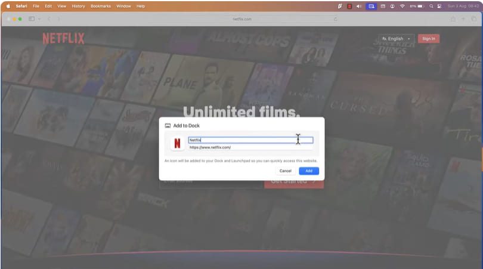Open a new tab with plus icon
Image resolution: width=483 pixels, height=269 pixels.
click(x=463, y=19)
